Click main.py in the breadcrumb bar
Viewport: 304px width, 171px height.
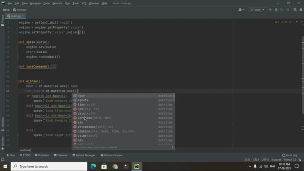coord(19,9)
